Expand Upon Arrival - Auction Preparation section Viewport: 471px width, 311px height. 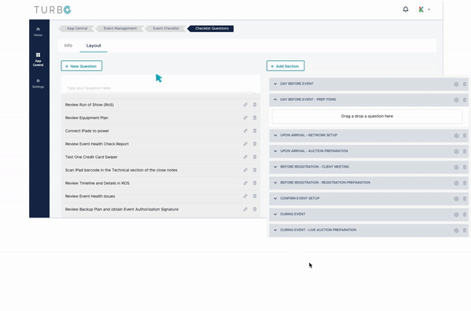point(276,151)
